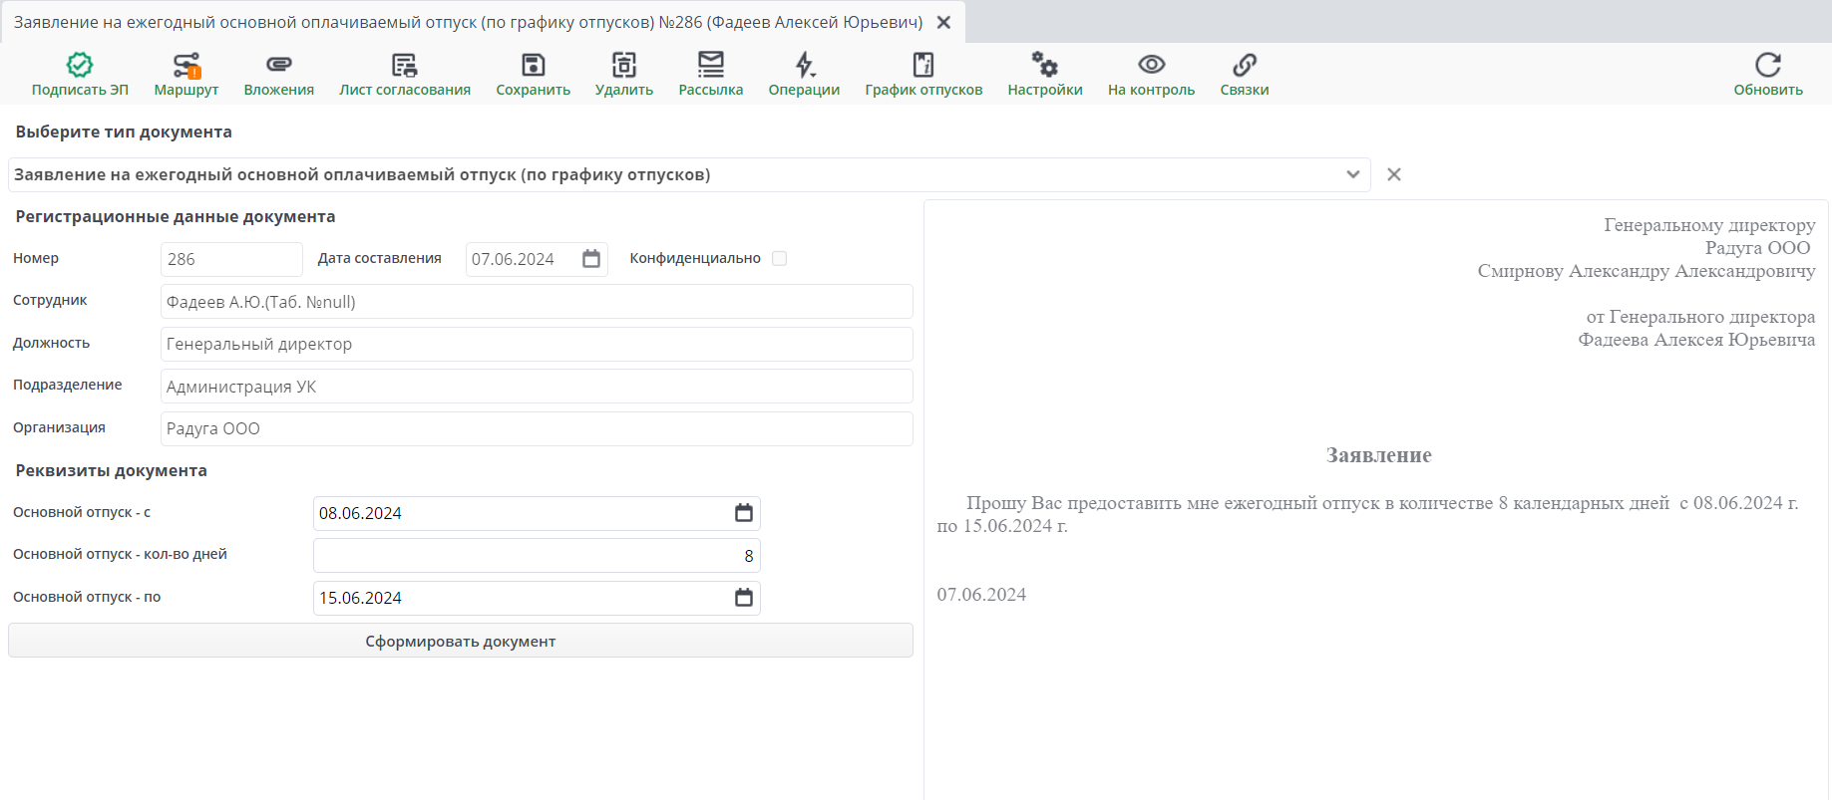Open the Лист согласования icon
Image resolution: width=1832 pixels, height=800 pixels.
(x=405, y=65)
